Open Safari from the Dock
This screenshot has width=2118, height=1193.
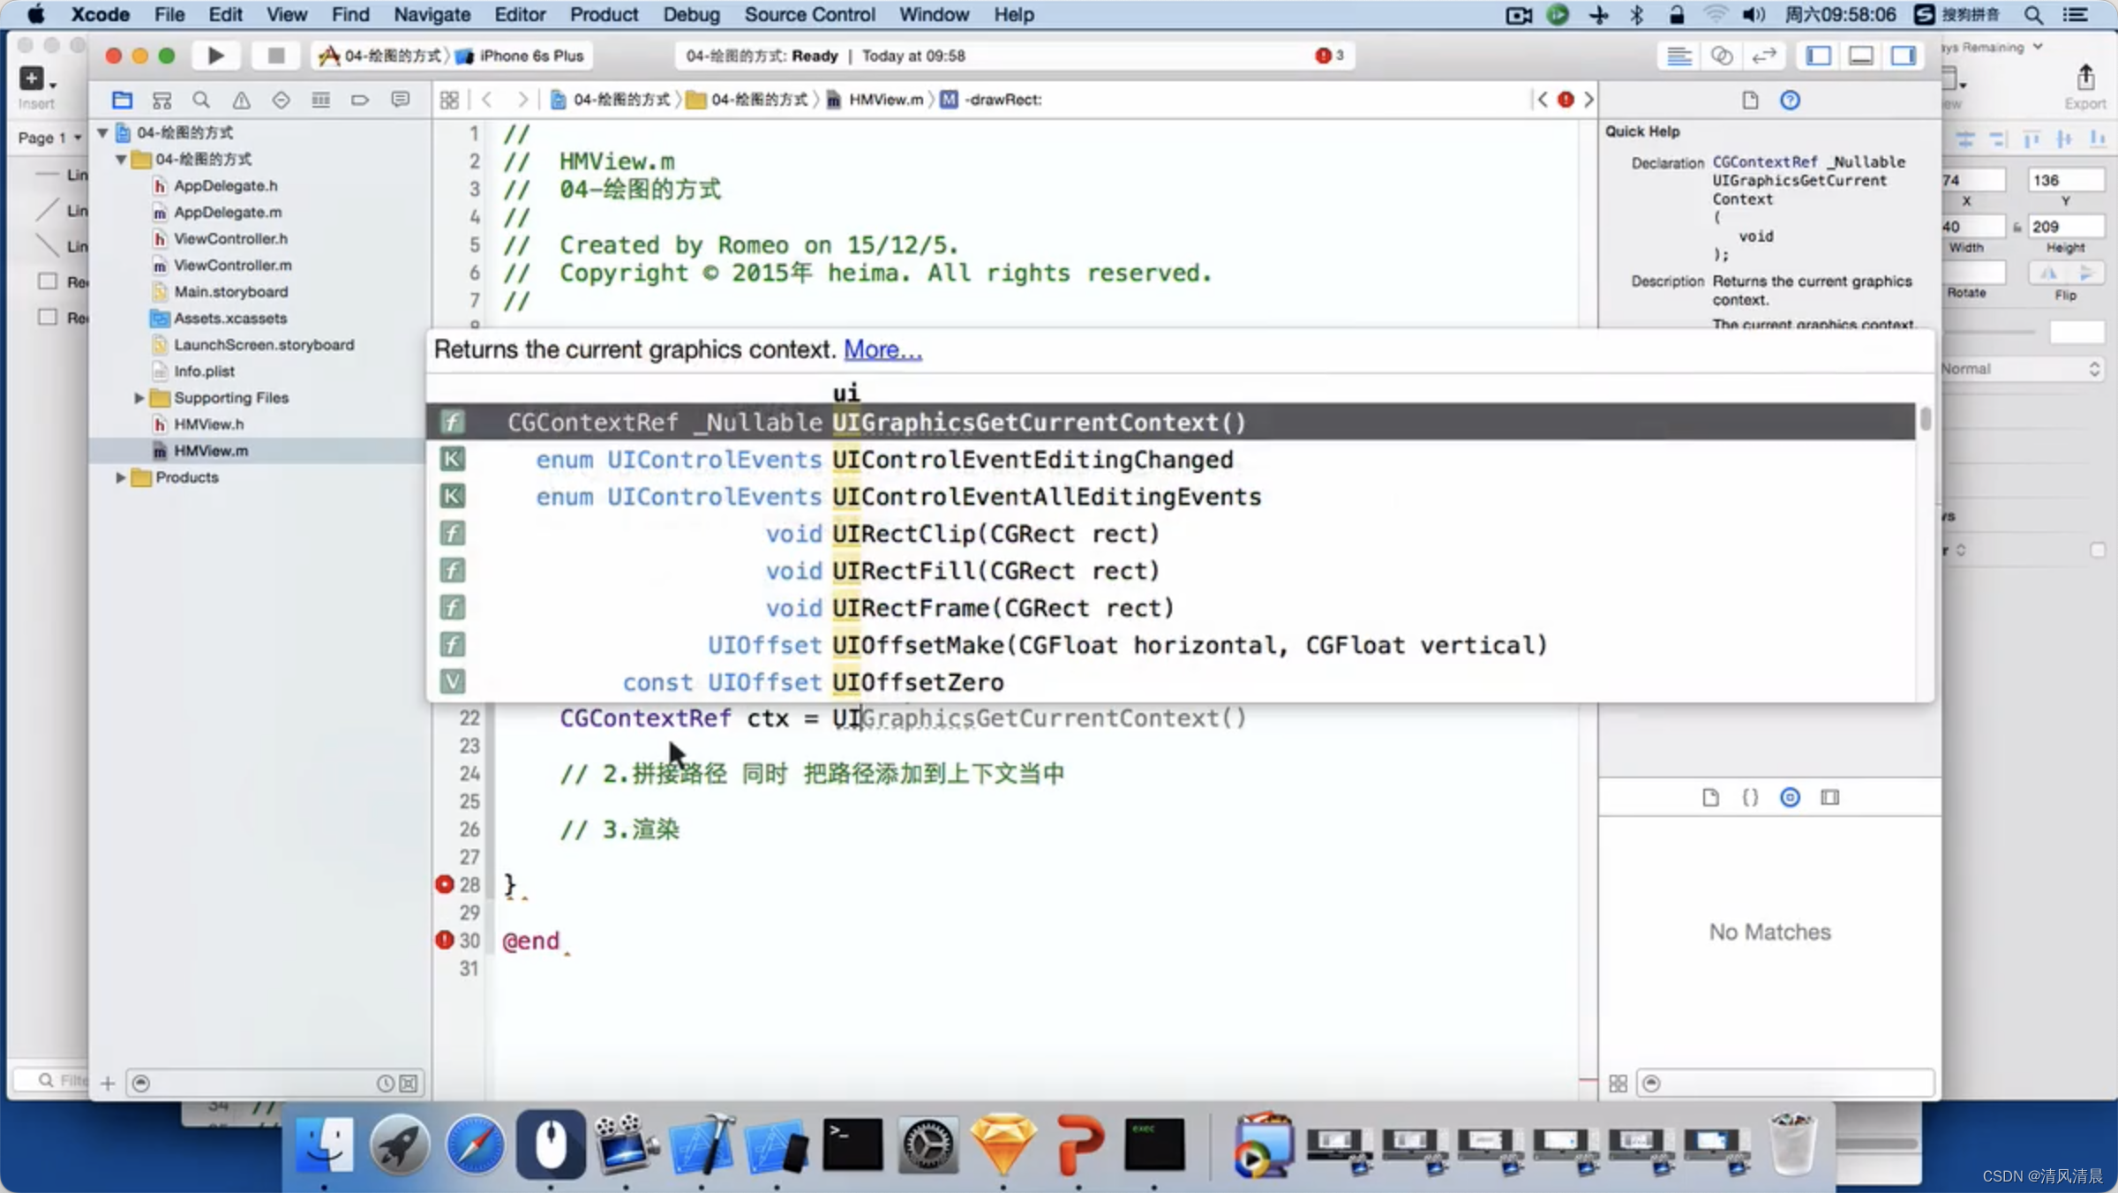point(475,1145)
